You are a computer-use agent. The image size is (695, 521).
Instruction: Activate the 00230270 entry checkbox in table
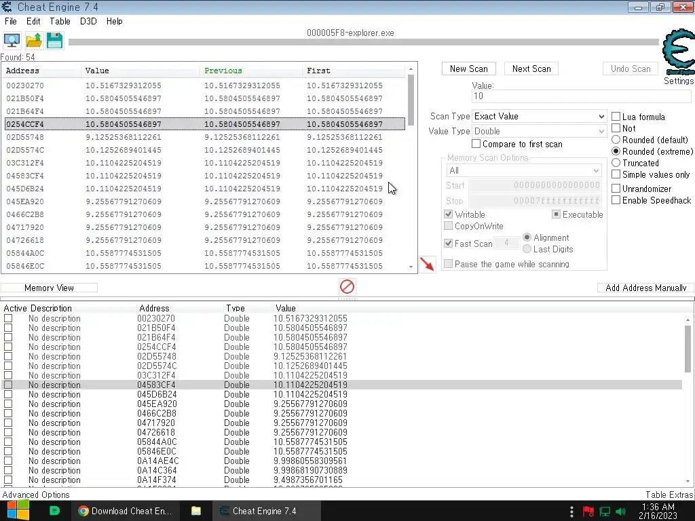point(8,319)
